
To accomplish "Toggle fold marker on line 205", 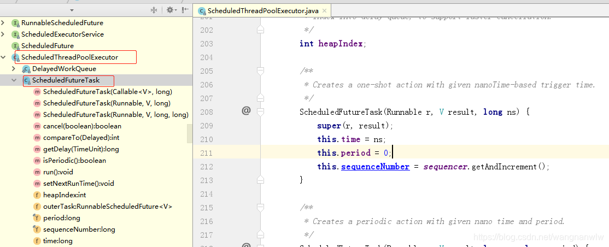I will (261, 70).
